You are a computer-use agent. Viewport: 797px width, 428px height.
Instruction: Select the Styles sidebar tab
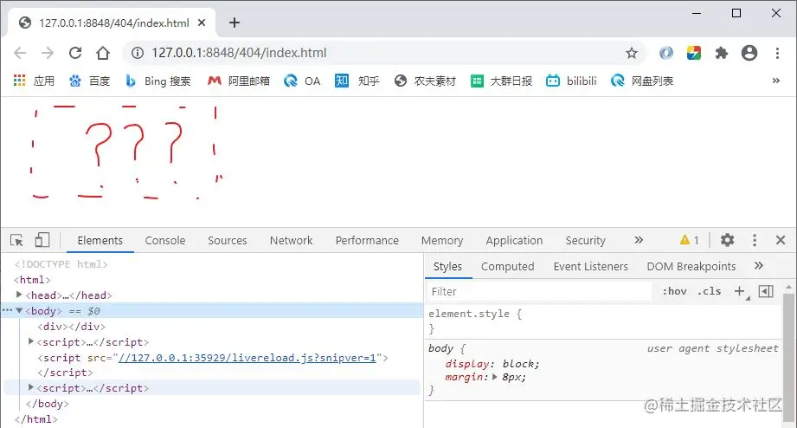(x=447, y=267)
